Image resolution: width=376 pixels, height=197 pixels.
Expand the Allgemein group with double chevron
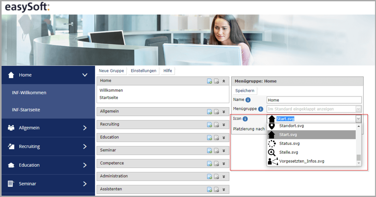(x=224, y=112)
